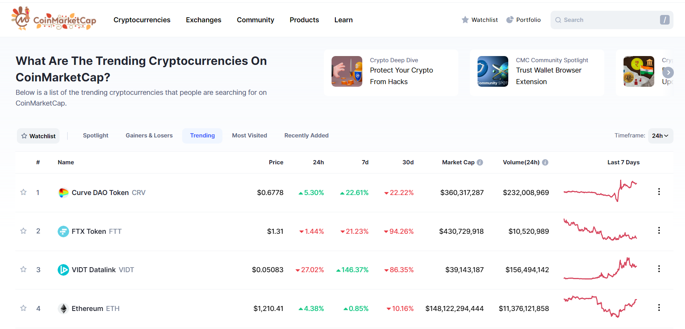Click the Watchlist filter button
The height and width of the screenshot is (329, 685).
click(38, 136)
